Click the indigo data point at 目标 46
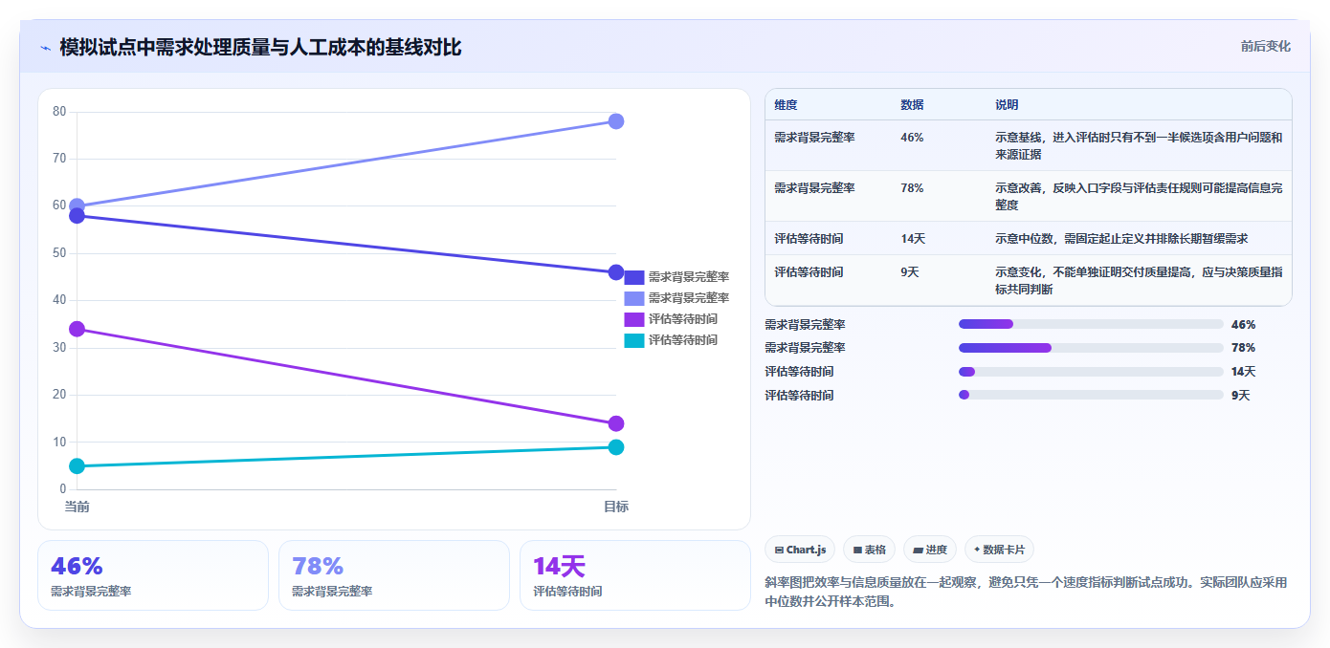1330x648 pixels. 616,272
